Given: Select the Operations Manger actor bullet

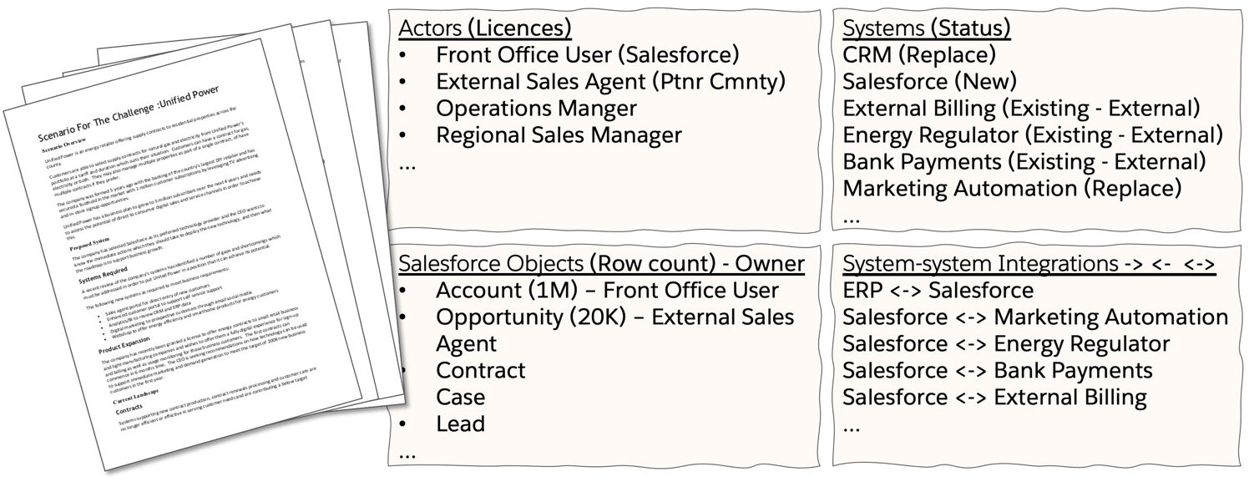Looking at the screenshot, I should tap(536, 109).
